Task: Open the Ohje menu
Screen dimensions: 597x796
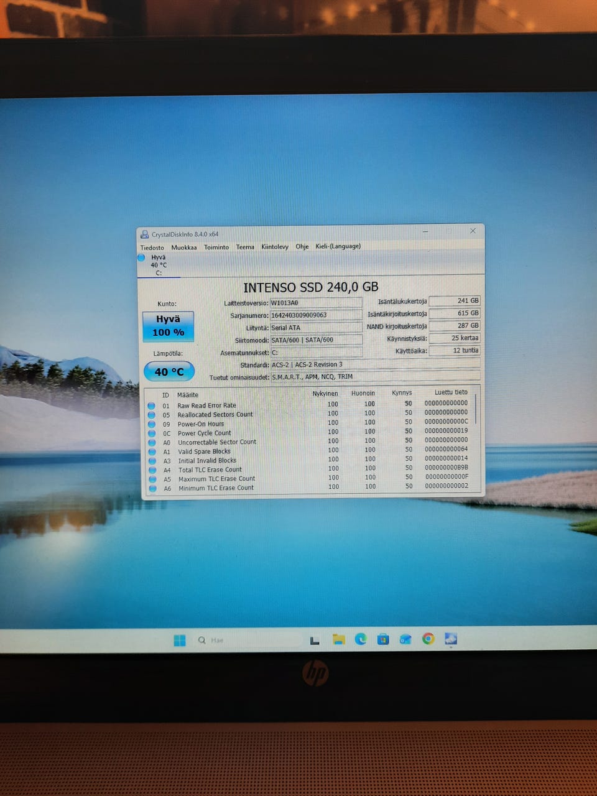Action: pyautogui.click(x=302, y=246)
